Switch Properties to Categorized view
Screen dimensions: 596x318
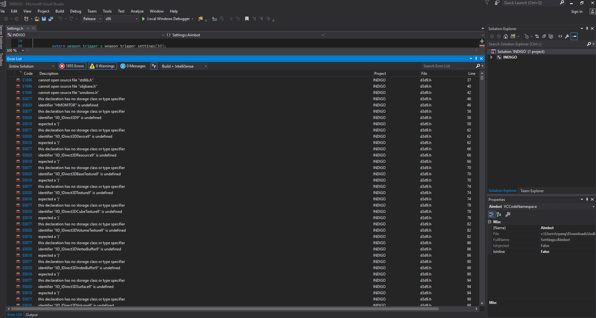[492, 214]
